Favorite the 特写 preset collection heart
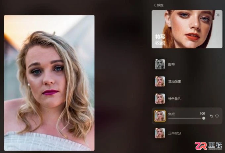The width and height of the screenshot is (225, 153). [218, 15]
